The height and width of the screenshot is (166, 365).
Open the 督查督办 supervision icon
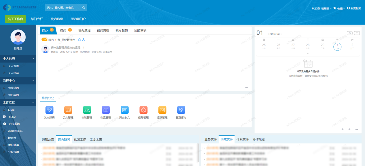[181, 110]
